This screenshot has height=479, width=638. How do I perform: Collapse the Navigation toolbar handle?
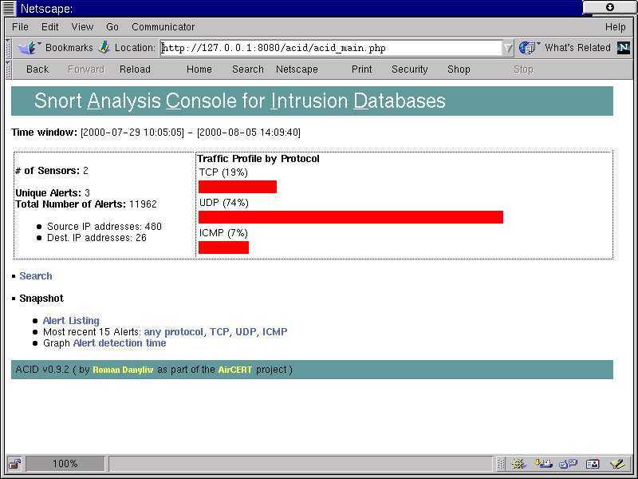pyautogui.click(x=8, y=69)
